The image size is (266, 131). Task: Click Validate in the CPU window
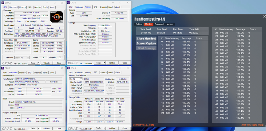pos(46,63)
